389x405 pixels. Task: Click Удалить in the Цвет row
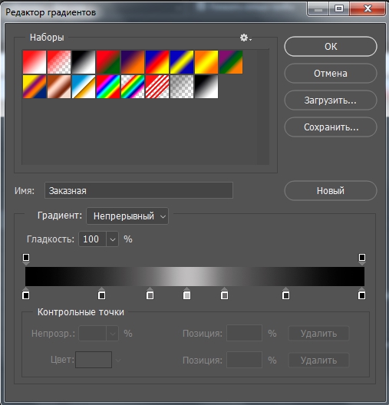point(318,360)
